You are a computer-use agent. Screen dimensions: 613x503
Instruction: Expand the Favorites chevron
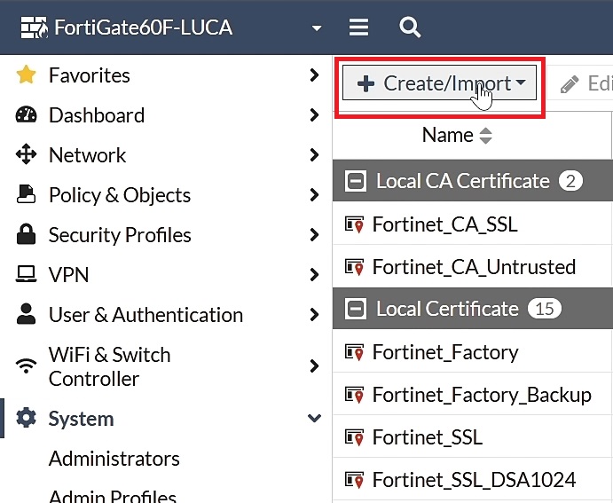coord(314,75)
